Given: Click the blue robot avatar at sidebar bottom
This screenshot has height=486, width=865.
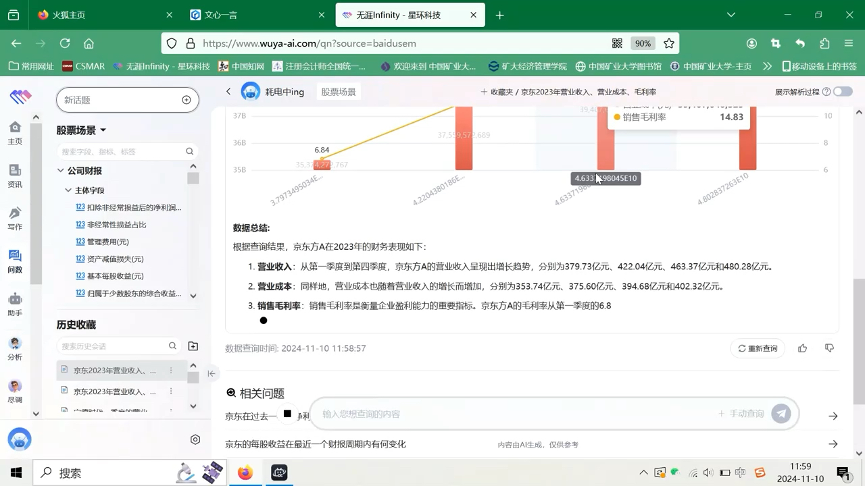Looking at the screenshot, I should [x=20, y=439].
